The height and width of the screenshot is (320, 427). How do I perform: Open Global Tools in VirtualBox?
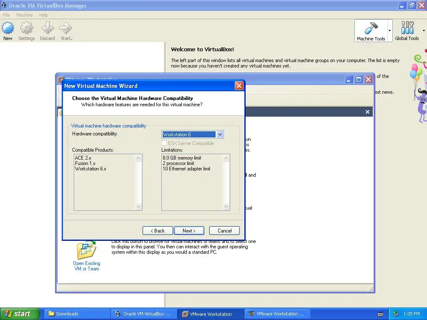point(407,31)
